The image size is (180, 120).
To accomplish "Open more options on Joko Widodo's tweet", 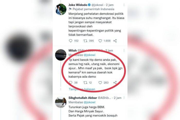I will pos(124,5).
